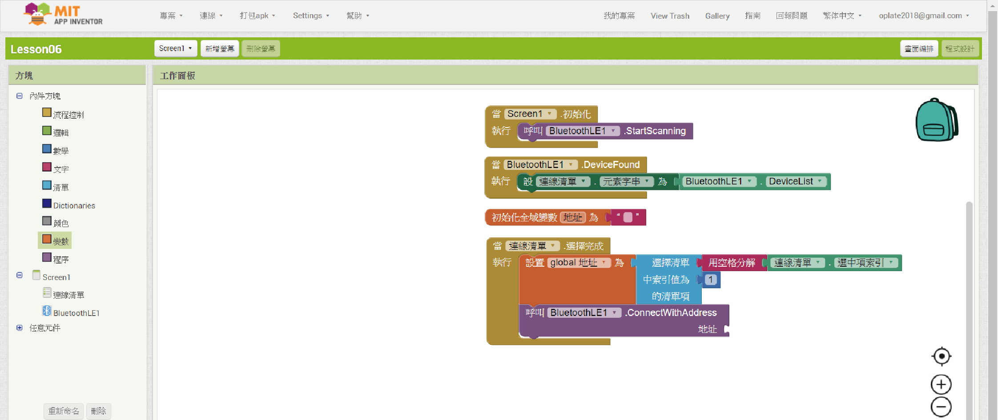The height and width of the screenshot is (420, 998).
Task: Select the BluetoothLE1 component icon
Action: (x=47, y=311)
